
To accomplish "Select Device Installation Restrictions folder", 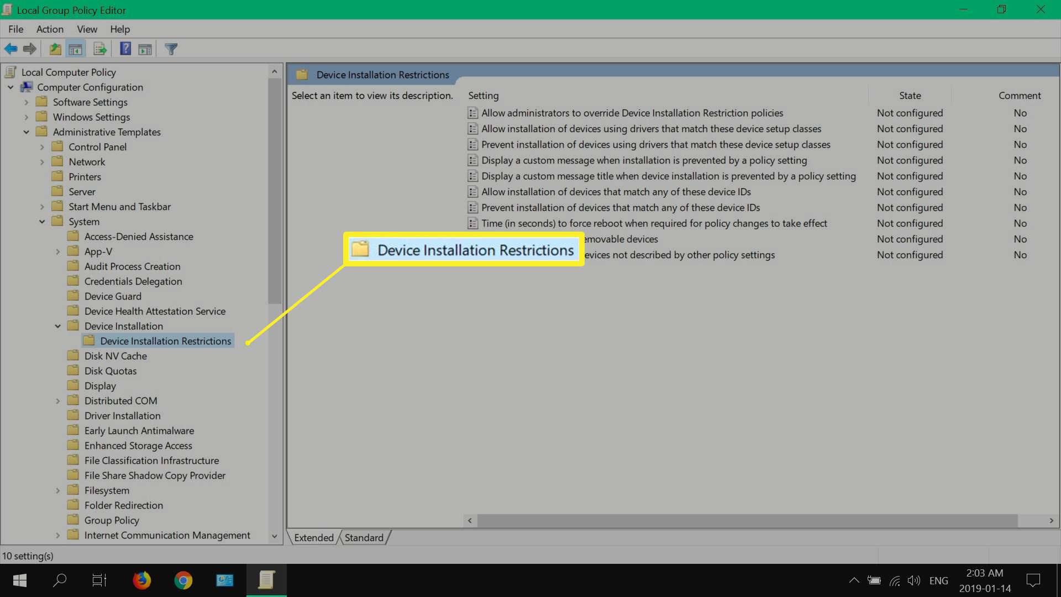I will coord(165,341).
